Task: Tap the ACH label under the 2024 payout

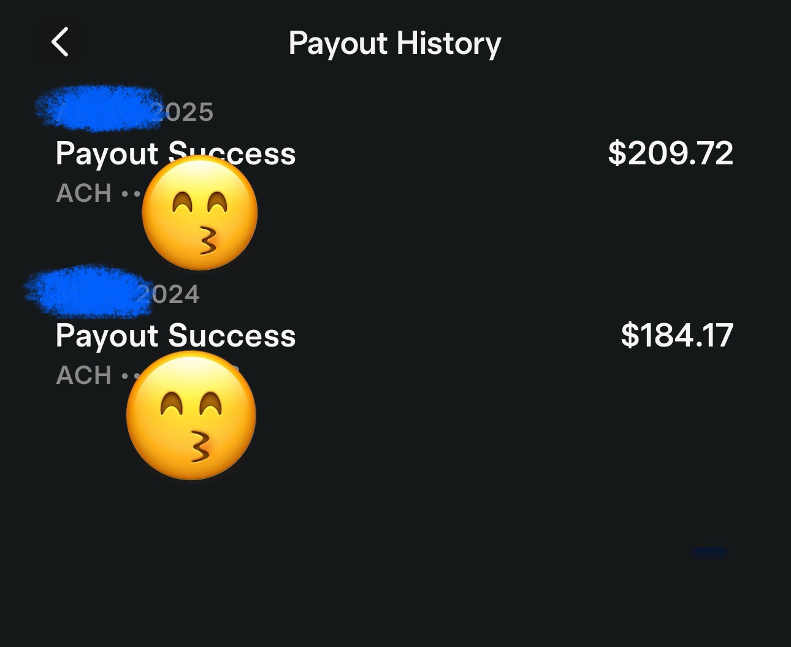Action: [x=84, y=375]
